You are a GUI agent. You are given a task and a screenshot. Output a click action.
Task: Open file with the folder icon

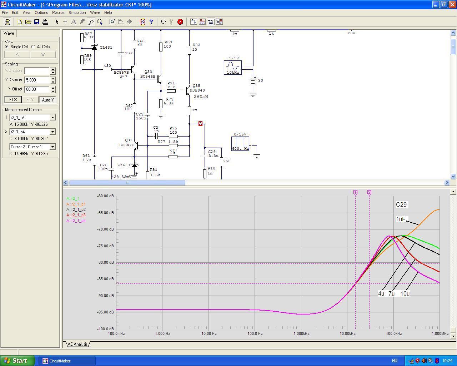tap(28, 22)
